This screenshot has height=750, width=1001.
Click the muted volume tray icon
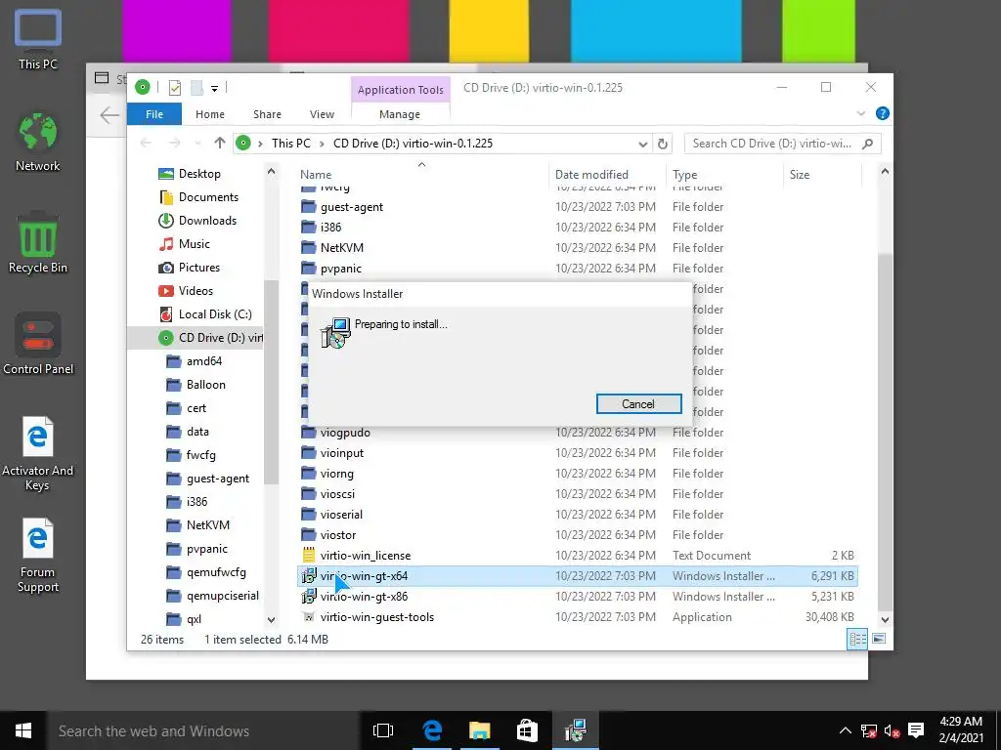892,730
